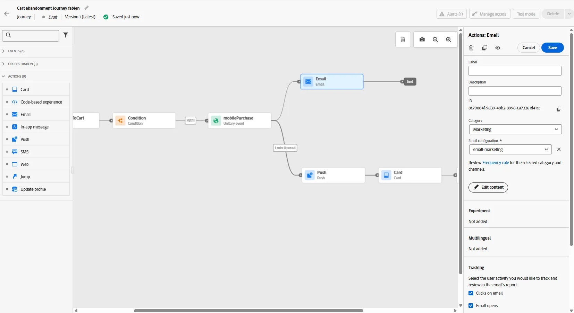Delete the email action via panel trash icon

(x=471, y=48)
